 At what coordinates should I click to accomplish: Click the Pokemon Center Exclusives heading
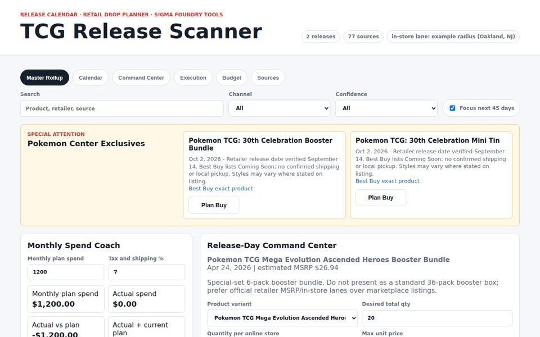[x=86, y=143]
